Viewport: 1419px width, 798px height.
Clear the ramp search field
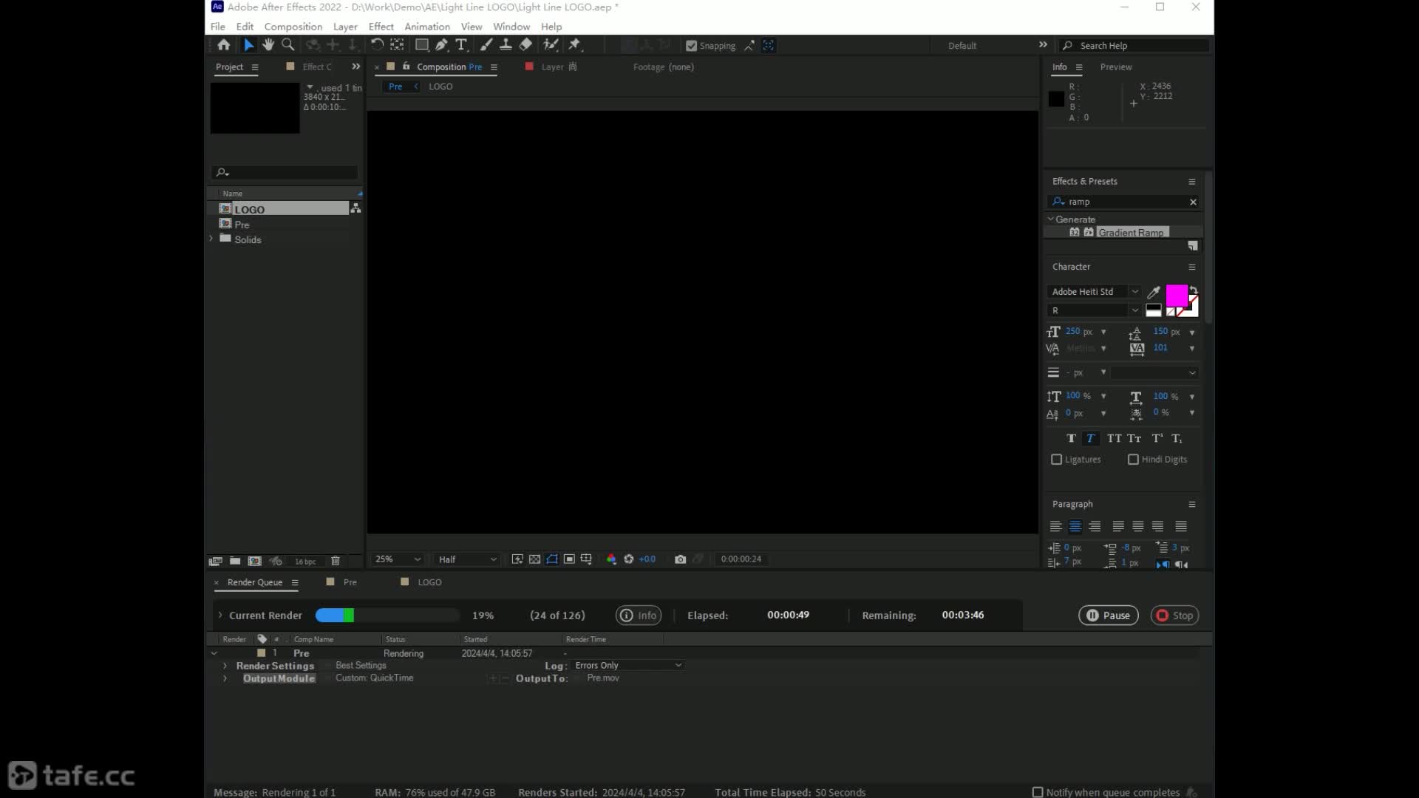point(1193,202)
